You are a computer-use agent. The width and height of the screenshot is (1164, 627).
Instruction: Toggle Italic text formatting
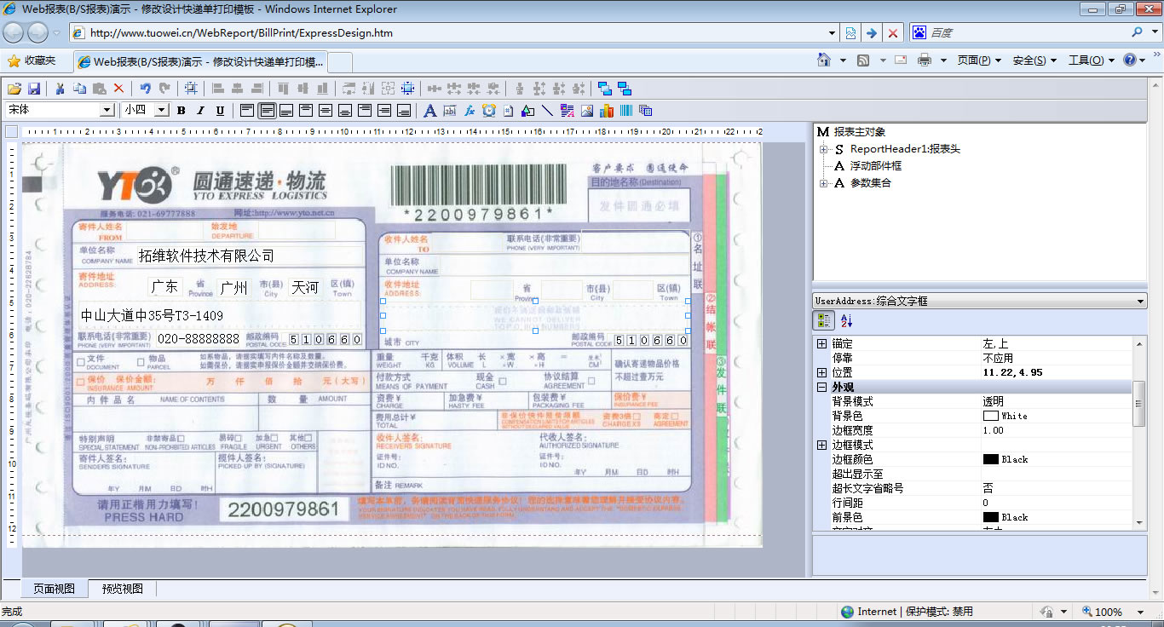click(x=200, y=111)
